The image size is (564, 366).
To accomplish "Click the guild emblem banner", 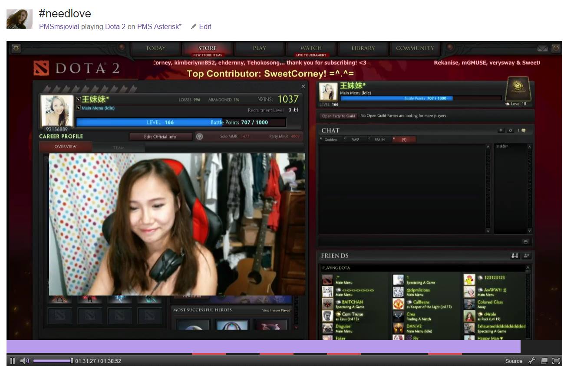I will (518, 89).
